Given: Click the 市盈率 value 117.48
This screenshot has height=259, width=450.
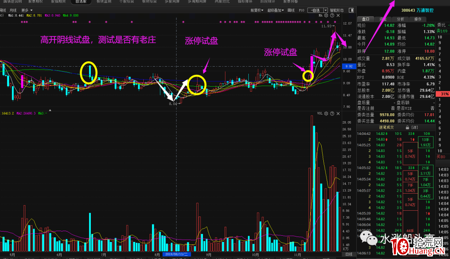Looking at the screenshot, I should pos(388,84).
